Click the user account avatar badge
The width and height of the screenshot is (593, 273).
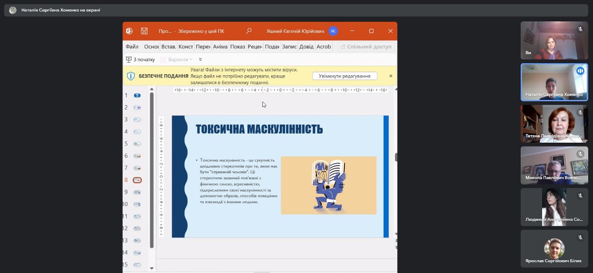333,31
